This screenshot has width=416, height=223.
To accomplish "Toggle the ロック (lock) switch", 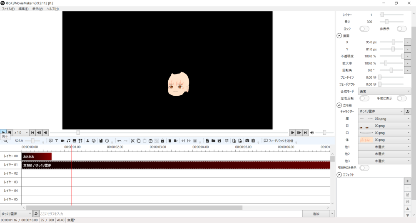I will tap(364, 29).
